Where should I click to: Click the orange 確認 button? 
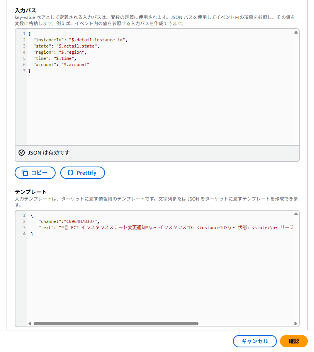pyautogui.click(x=294, y=341)
